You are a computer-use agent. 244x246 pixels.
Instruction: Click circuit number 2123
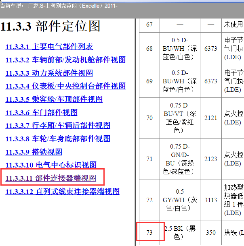coord(211,159)
